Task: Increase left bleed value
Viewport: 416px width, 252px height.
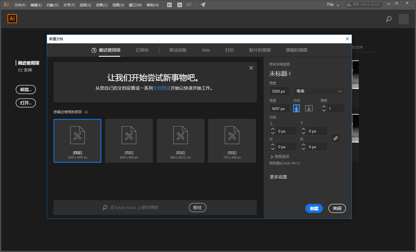Action: (x=273, y=145)
